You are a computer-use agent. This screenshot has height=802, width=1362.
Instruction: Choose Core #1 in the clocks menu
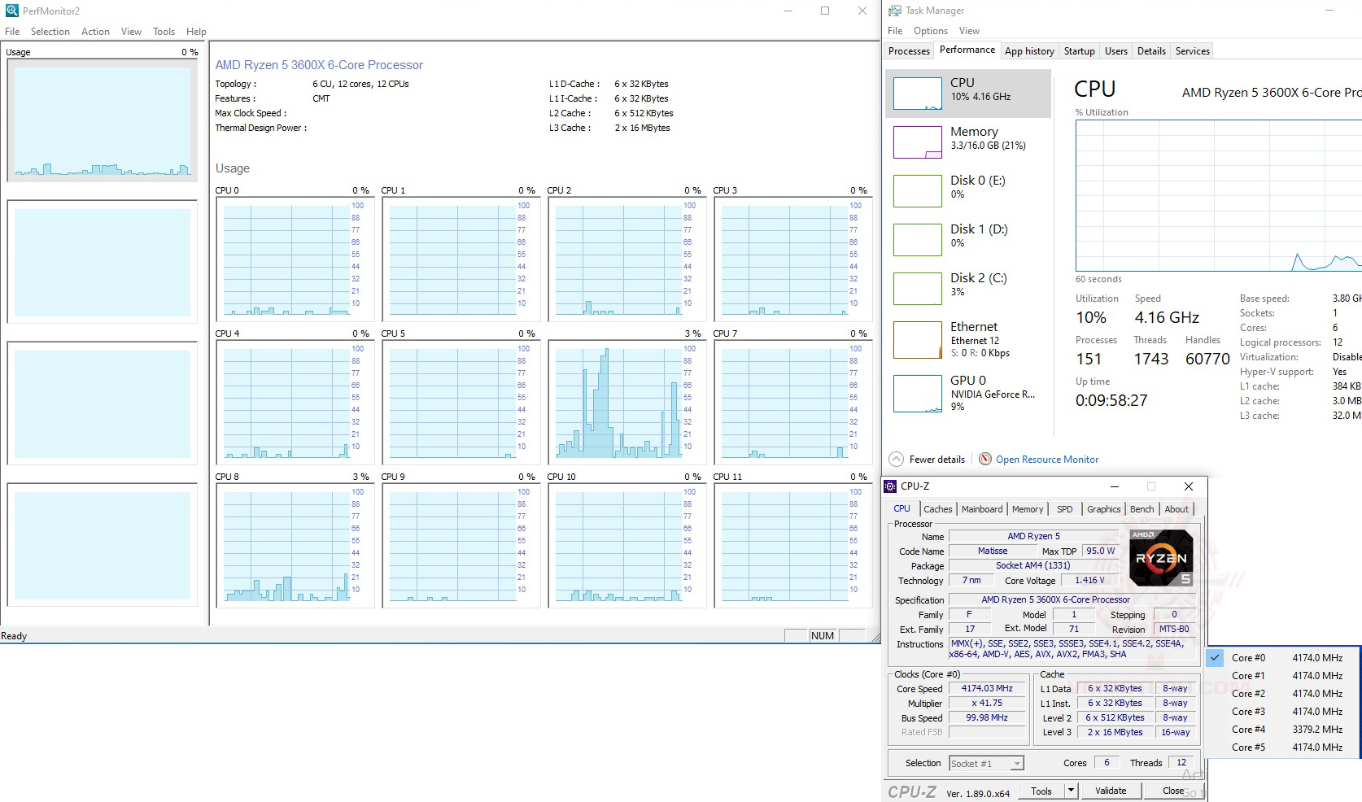coord(1282,676)
